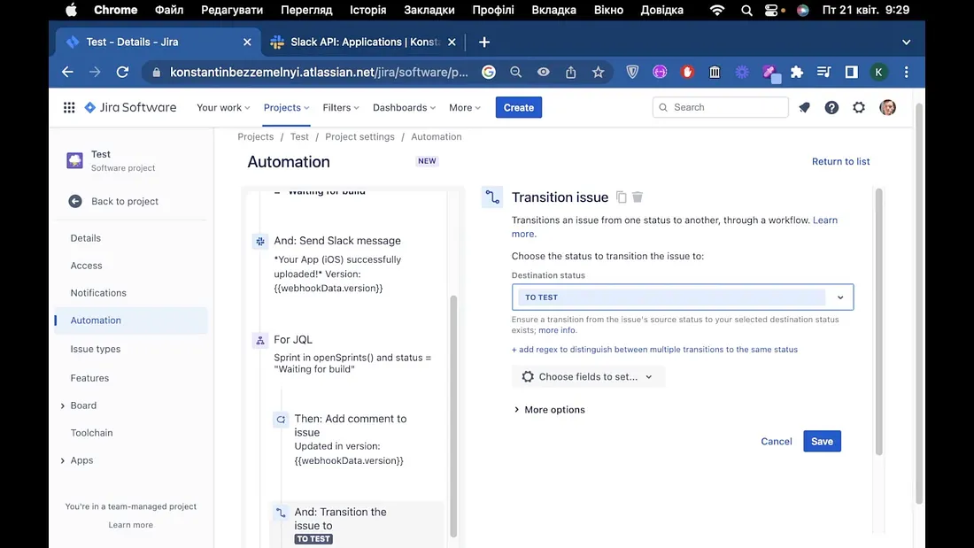Open Issue types in sidebar

coord(95,349)
